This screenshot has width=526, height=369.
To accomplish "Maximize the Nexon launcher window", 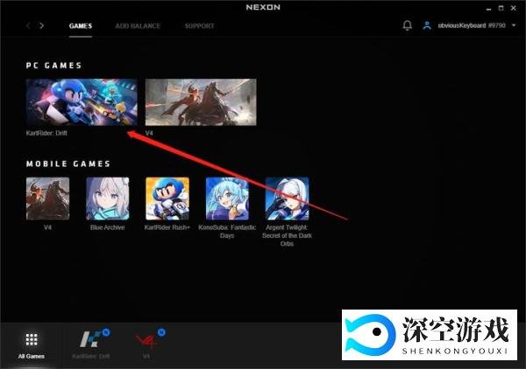I will pos(501,8).
